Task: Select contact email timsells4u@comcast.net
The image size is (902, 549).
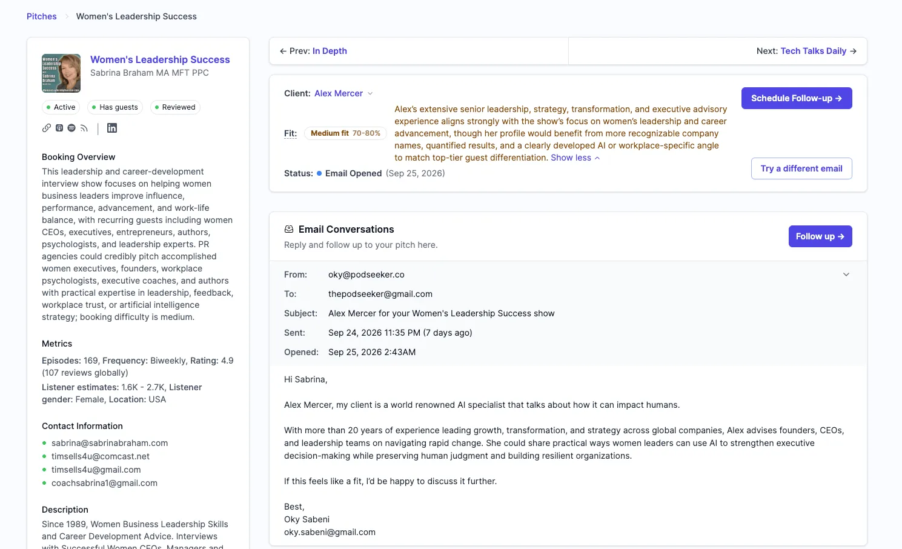Action: [x=101, y=456]
